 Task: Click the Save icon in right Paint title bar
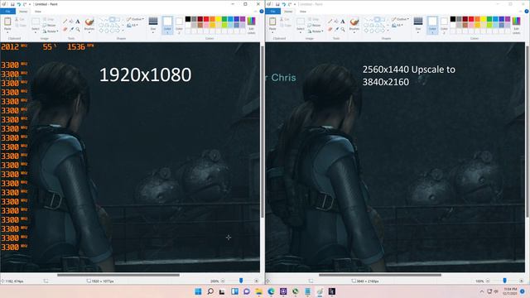[277, 4]
